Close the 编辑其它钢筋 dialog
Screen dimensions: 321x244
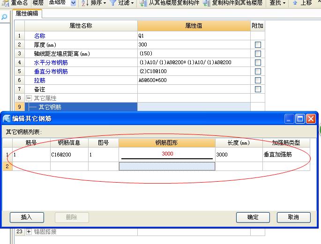311,118
